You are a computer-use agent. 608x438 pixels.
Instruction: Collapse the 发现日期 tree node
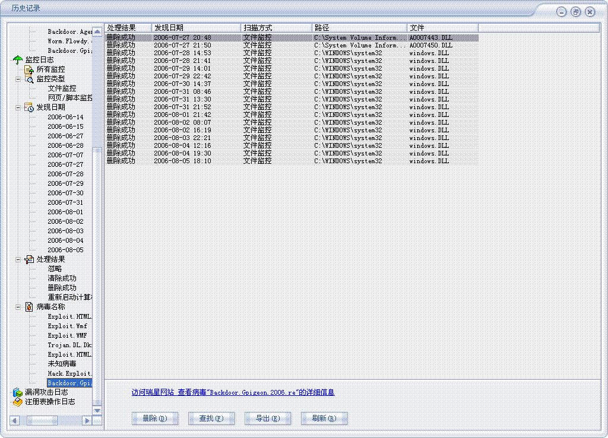click(18, 107)
